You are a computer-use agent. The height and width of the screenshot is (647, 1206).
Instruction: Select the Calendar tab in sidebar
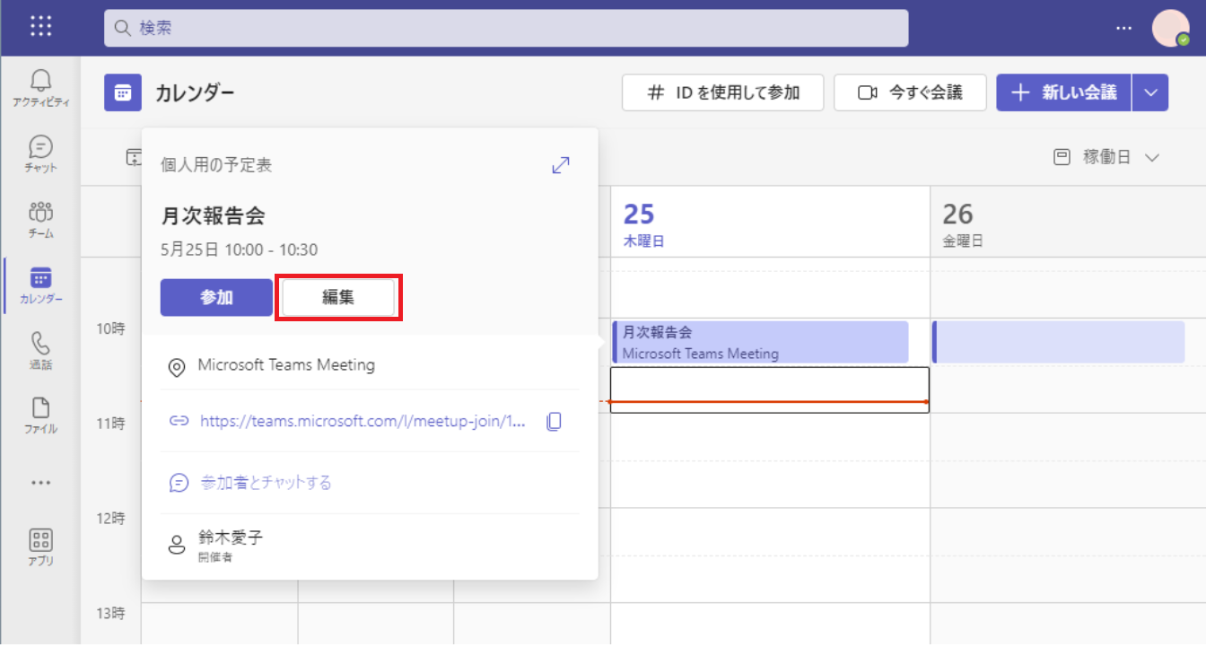41,284
